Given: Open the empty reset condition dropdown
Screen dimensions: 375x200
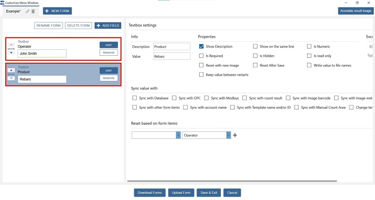Looking at the screenshot, I should pyautogui.click(x=156, y=135).
